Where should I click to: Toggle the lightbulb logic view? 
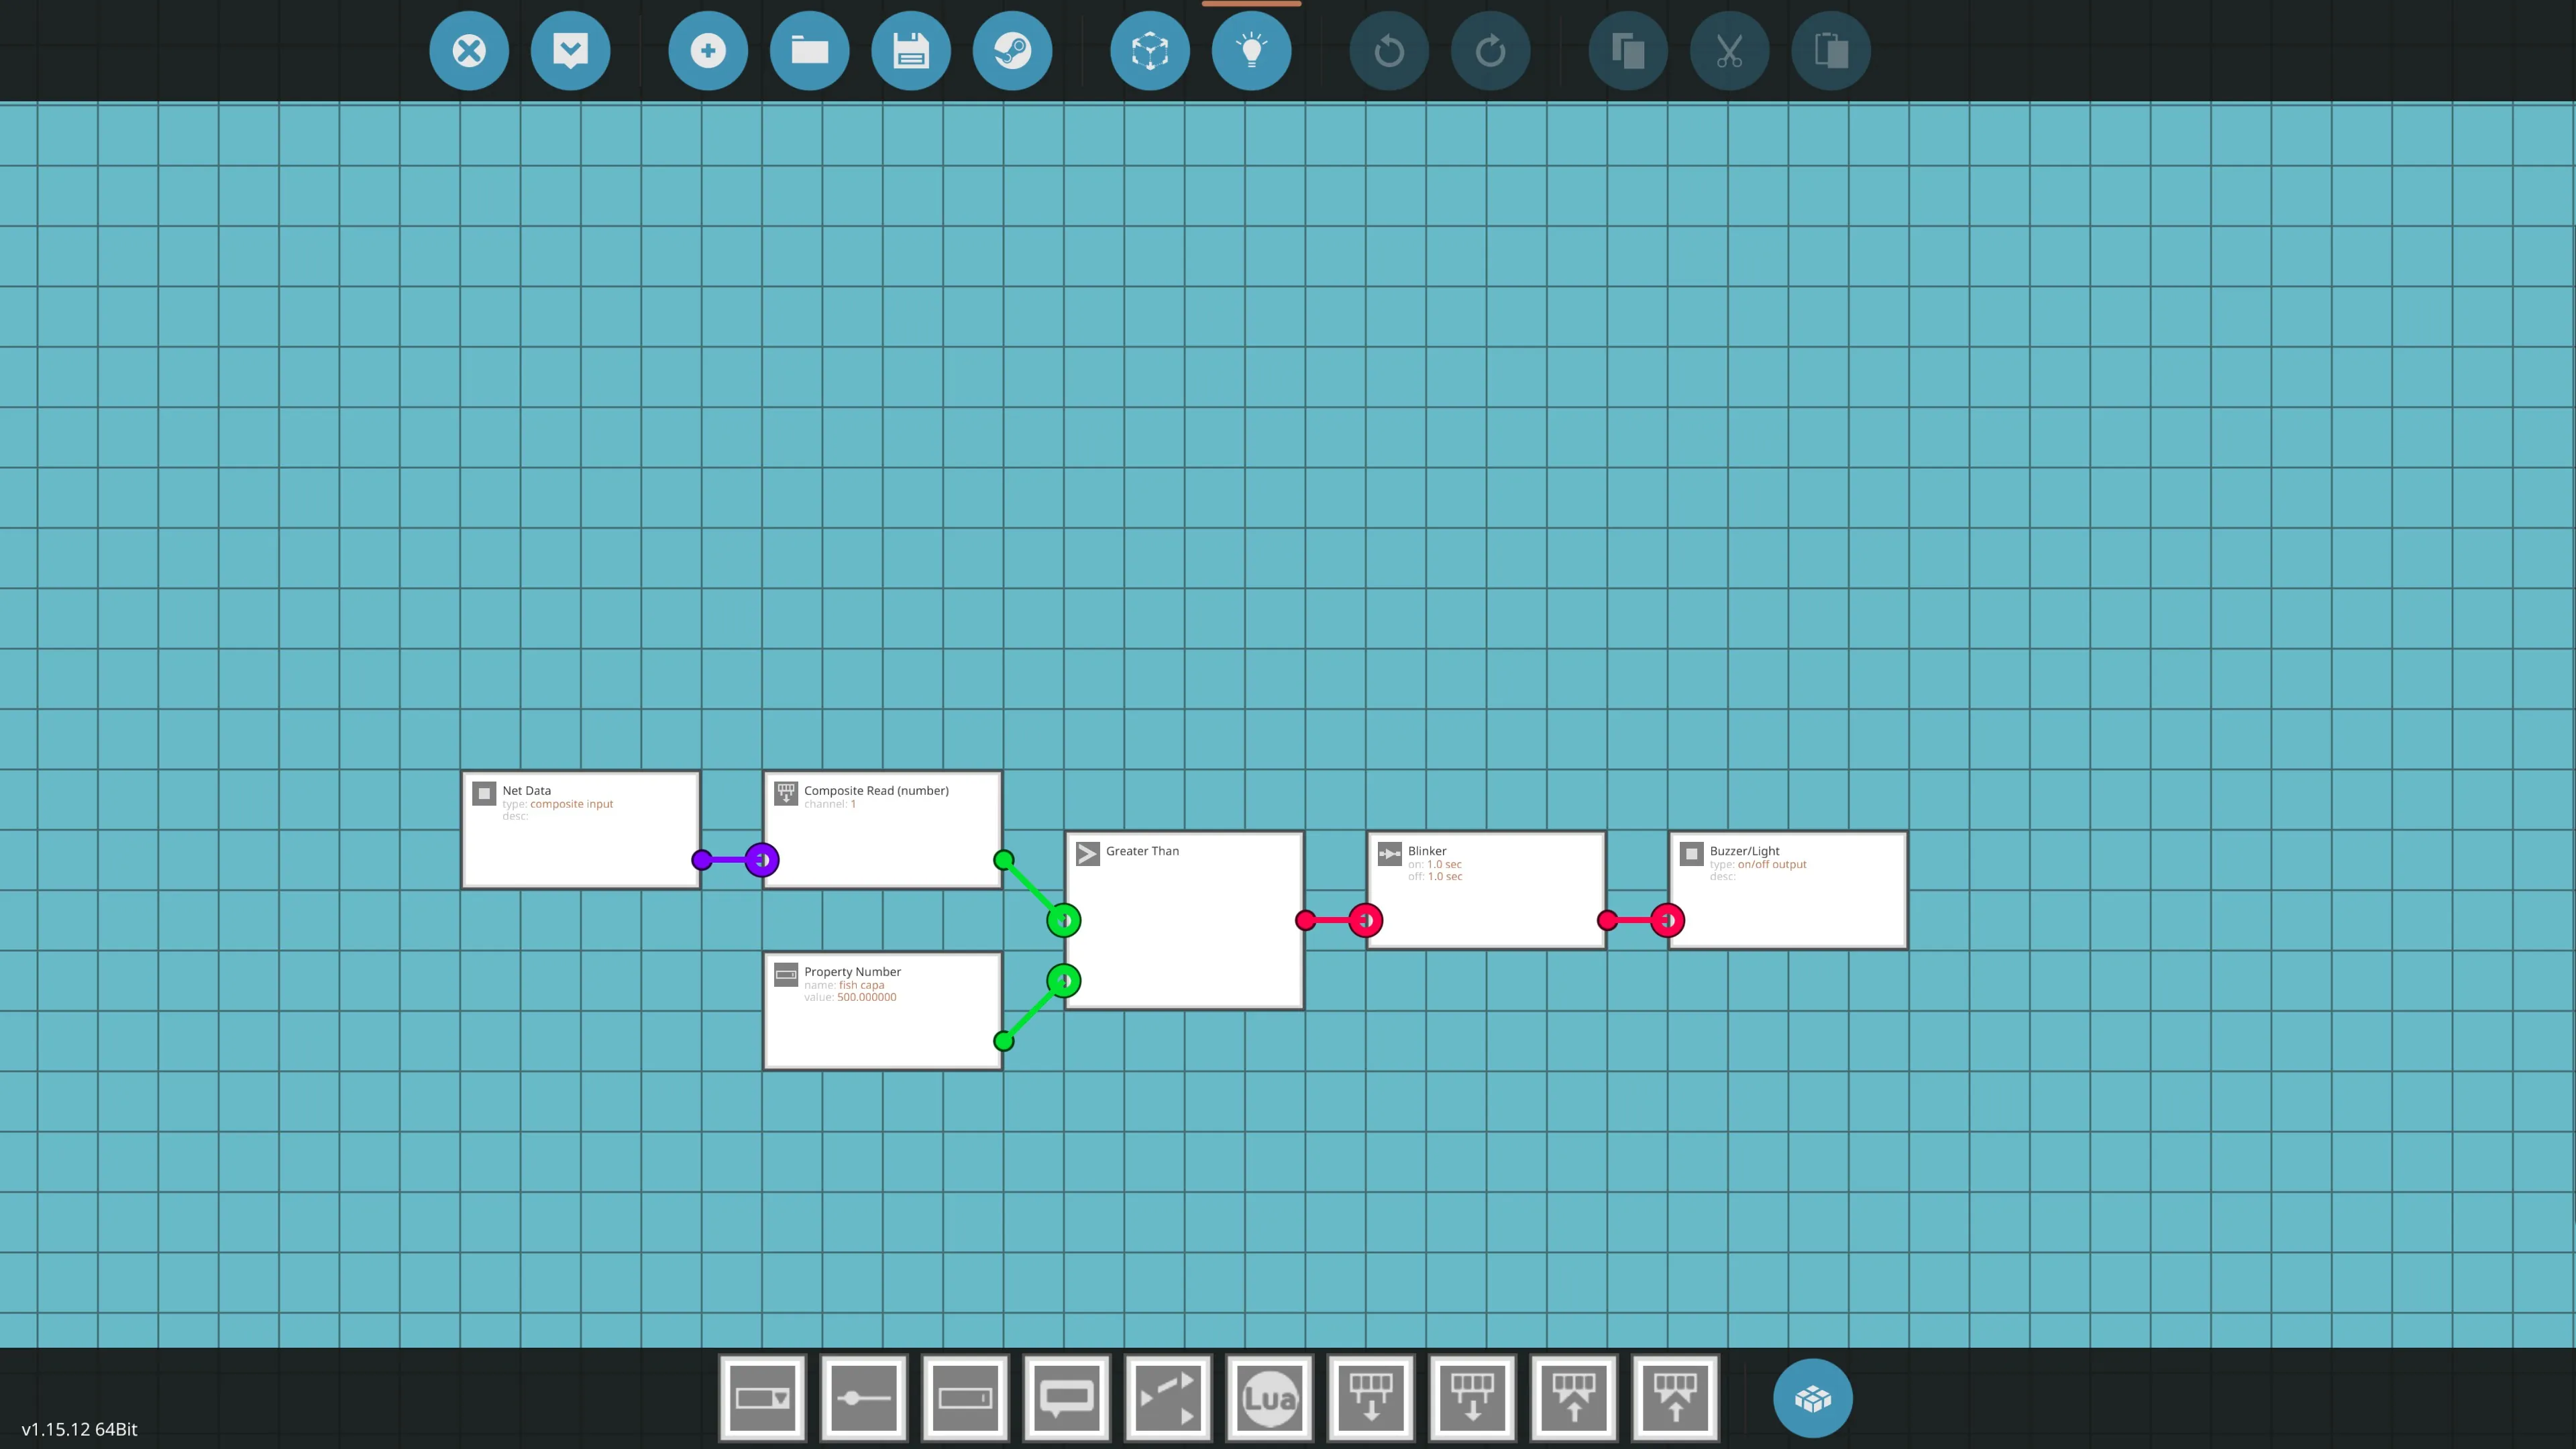(1251, 51)
